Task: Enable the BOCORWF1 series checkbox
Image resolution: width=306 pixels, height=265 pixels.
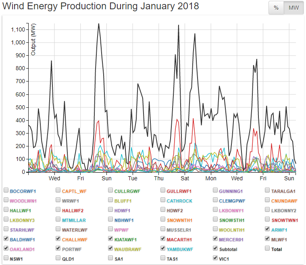Action: pos(6,190)
